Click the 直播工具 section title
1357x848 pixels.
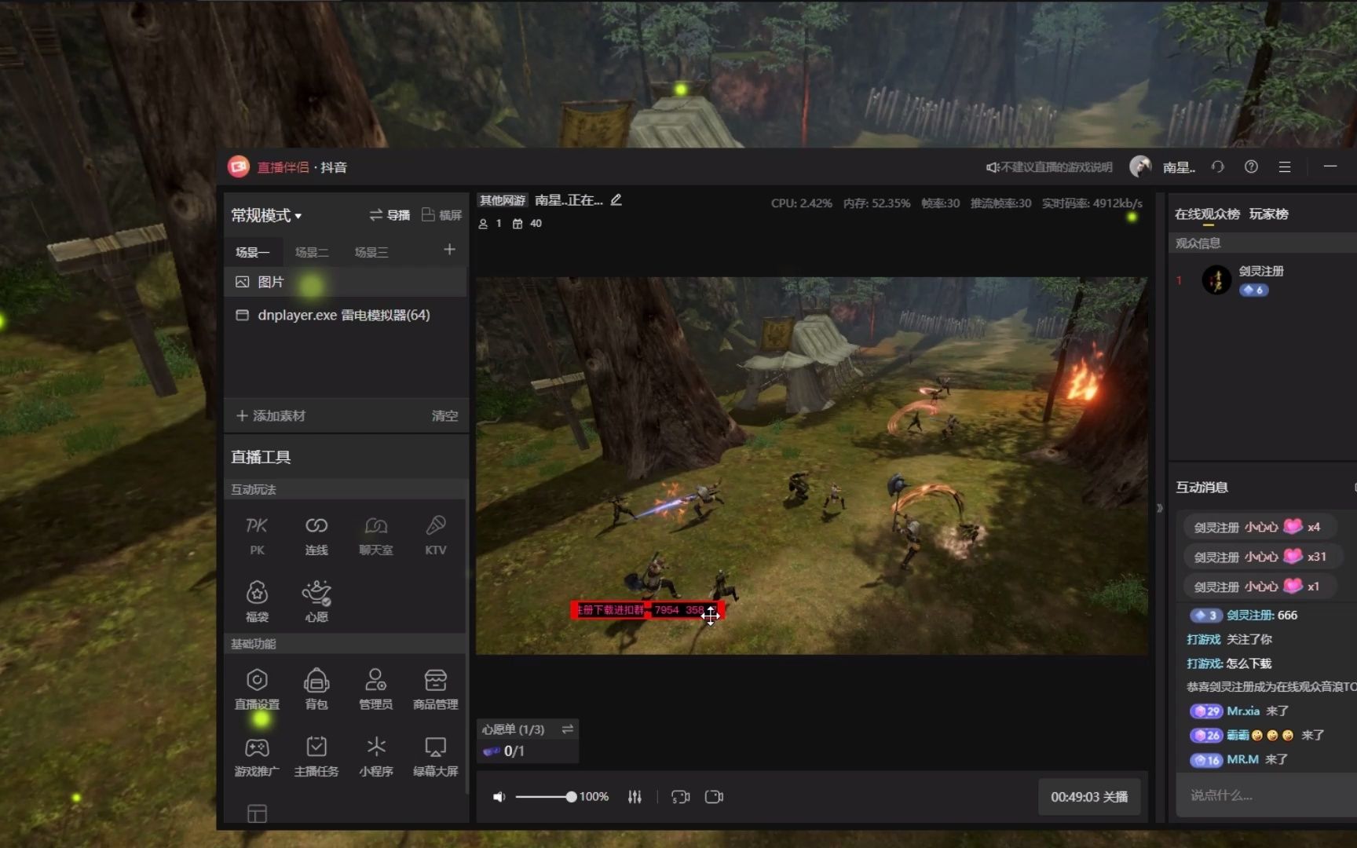[261, 457]
